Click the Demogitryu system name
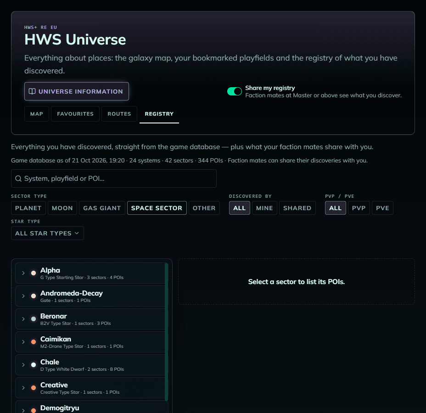Image resolution: width=426 pixels, height=413 pixels. tap(60, 408)
